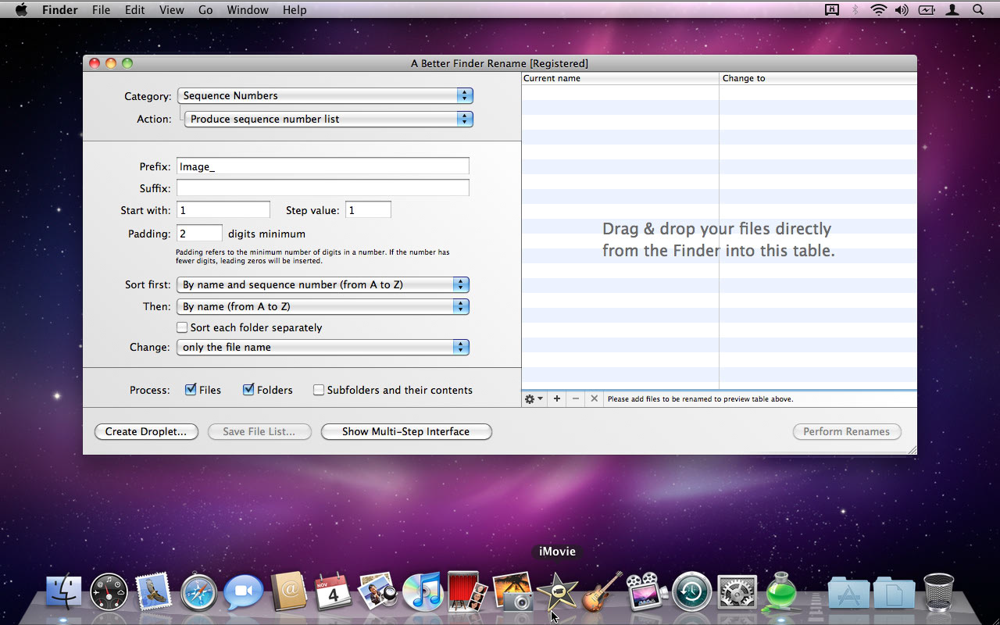The image size is (1000, 625).
Task: Open iChat from the Dock
Action: tap(243, 593)
